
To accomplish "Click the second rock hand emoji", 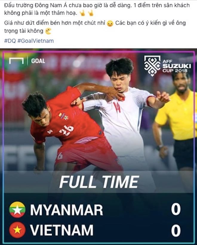I will (x=90, y=13).
